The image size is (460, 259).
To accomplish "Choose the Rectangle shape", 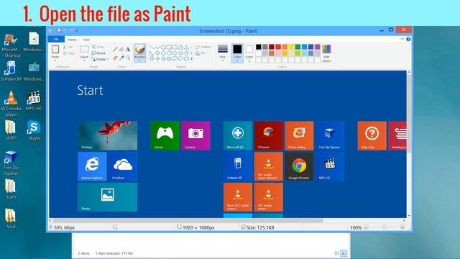I will pos(169,47).
